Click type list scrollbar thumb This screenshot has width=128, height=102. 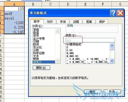[112, 49]
